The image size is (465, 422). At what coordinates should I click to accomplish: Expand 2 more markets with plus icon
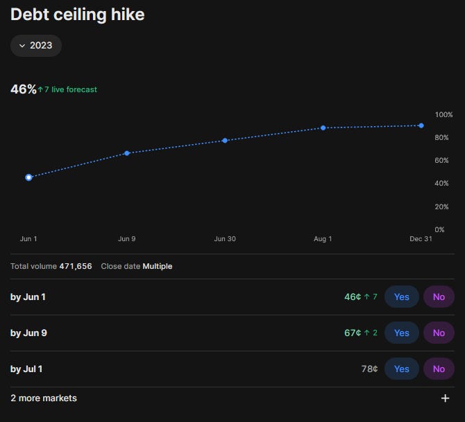[x=445, y=398]
